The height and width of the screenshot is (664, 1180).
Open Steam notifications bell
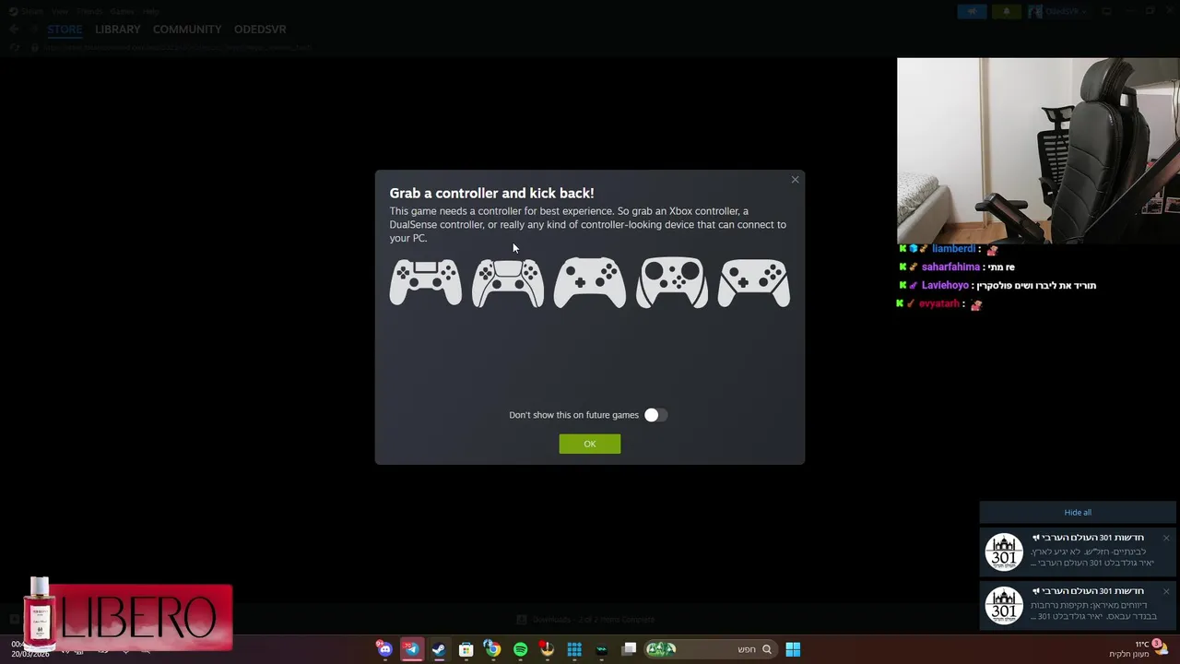[x=1006, y=11]
